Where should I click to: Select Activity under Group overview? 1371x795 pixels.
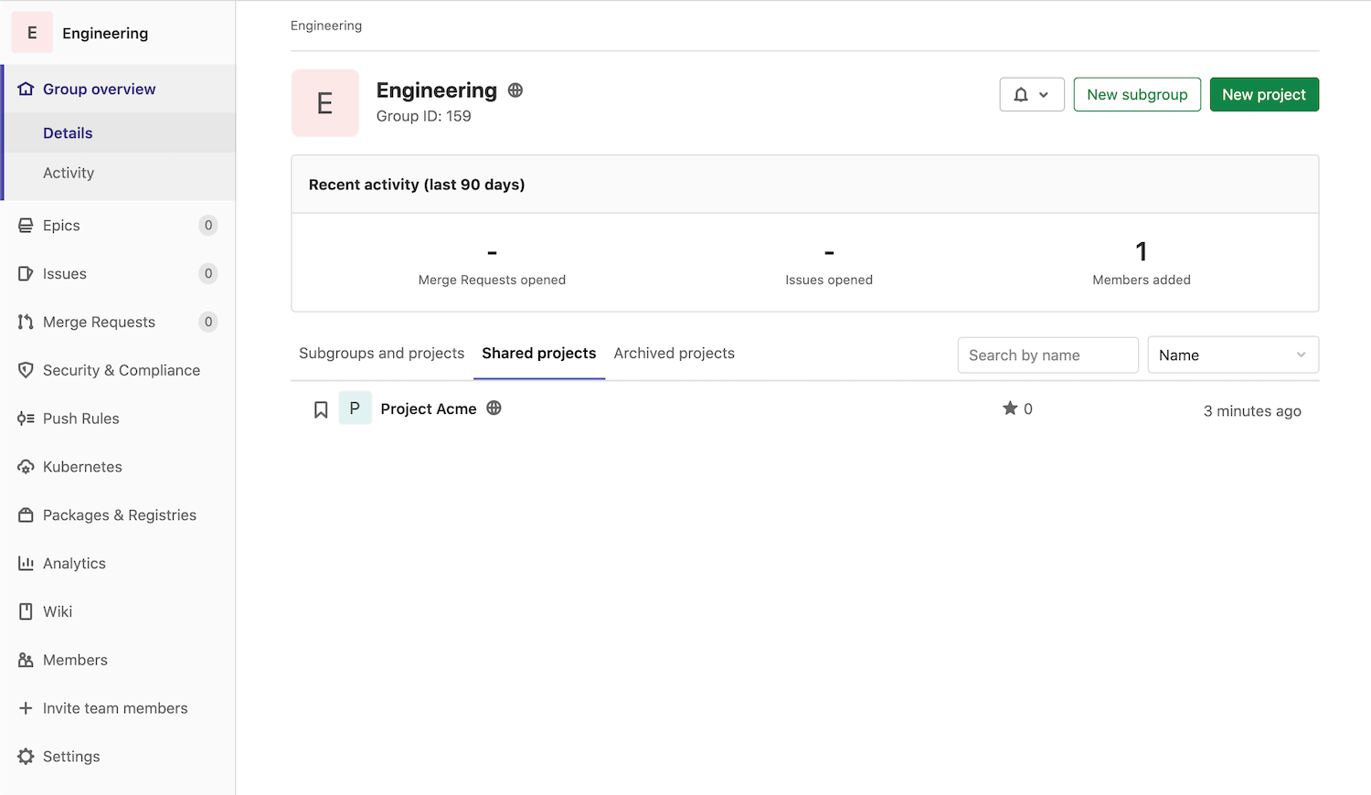click(69, 174)
